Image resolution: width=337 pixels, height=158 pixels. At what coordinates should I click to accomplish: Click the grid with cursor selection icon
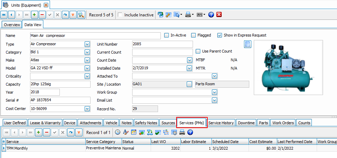tap(177, 15)
